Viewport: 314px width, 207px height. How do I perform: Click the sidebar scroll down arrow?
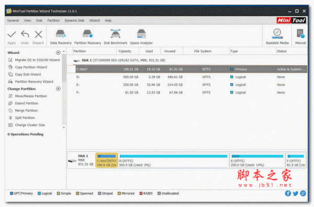click(x=64, y=128)
